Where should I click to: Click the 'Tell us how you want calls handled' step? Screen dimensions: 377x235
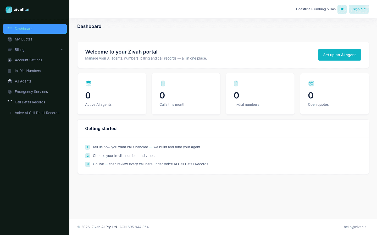click(147, 147)
